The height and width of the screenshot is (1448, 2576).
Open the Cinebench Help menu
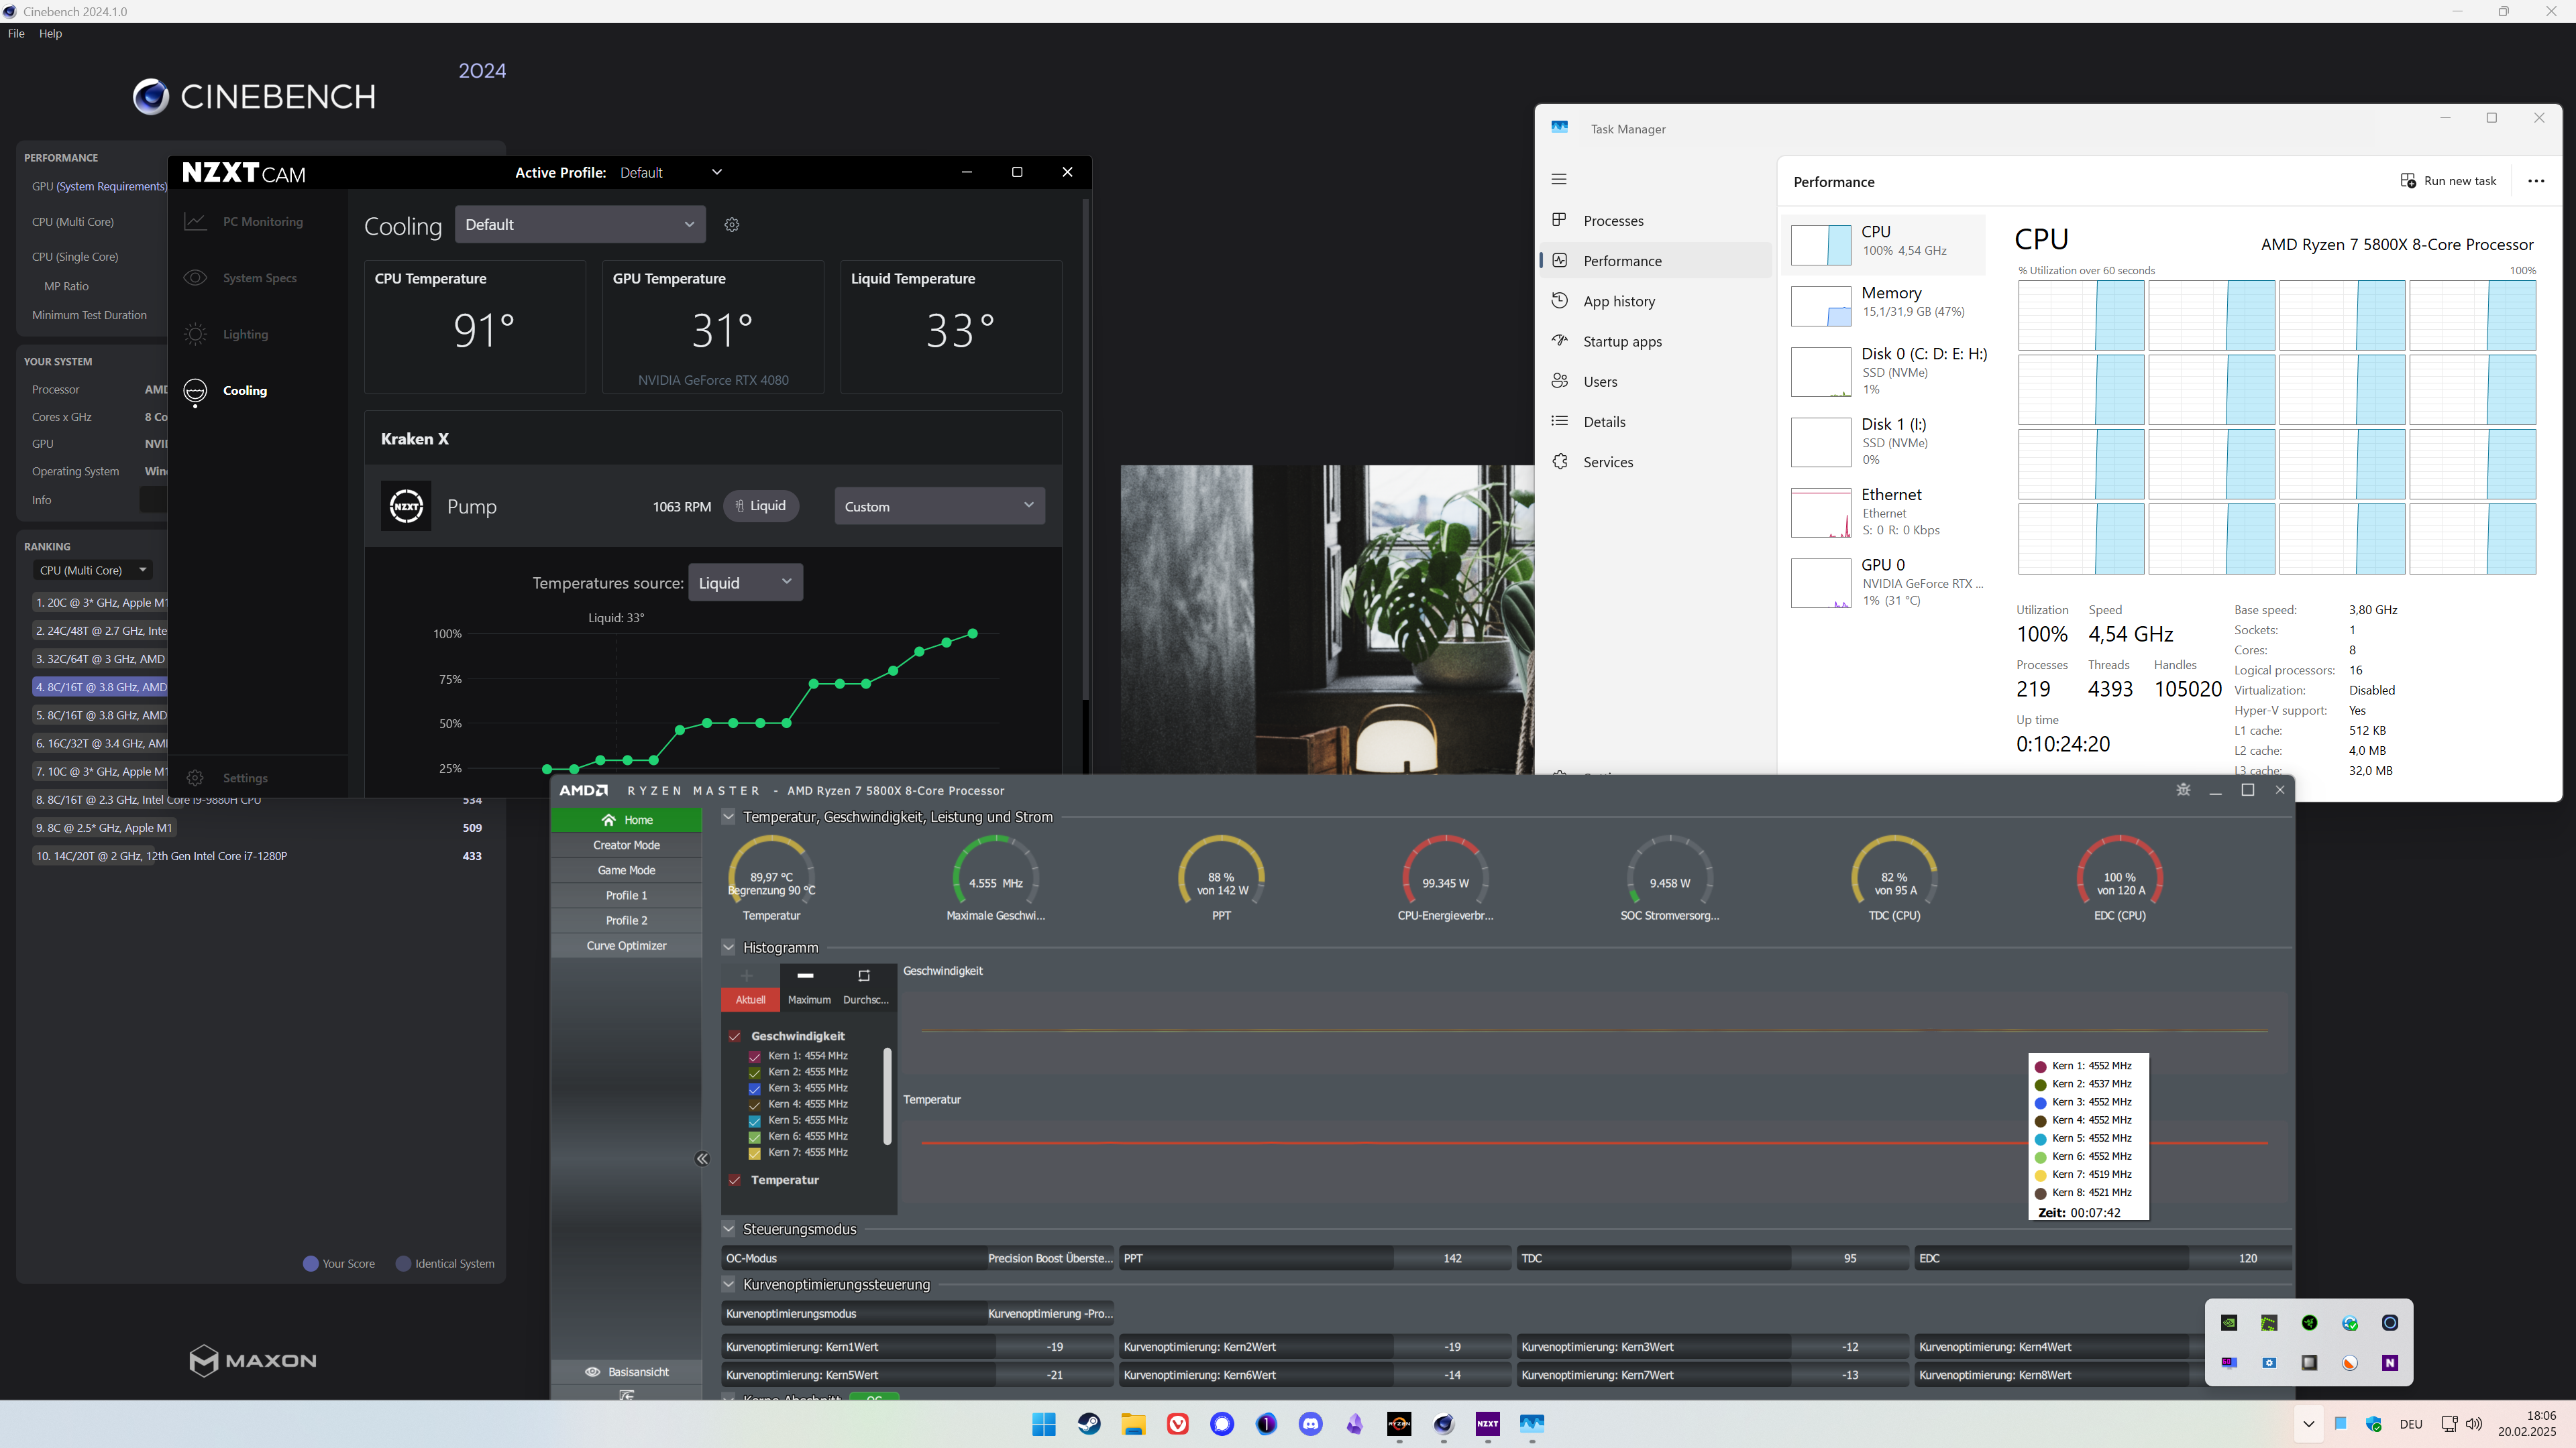click(50, 33)
